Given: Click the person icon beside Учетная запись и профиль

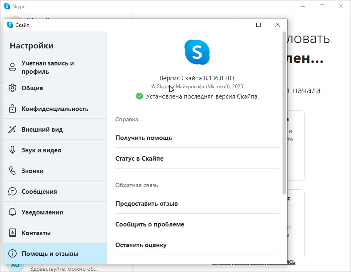Looking at the screenshot, I should [x=12, y=67].
